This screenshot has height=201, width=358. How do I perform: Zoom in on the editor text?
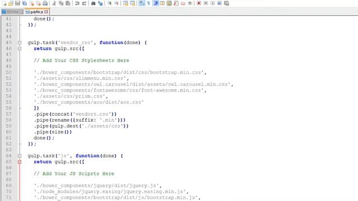point(110,3)
